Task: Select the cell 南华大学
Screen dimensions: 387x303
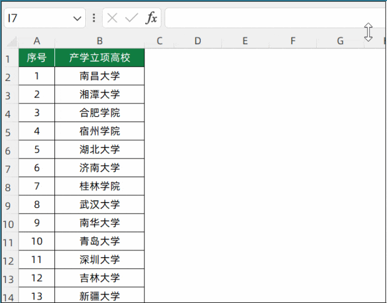Action: [x=99, y=223]
